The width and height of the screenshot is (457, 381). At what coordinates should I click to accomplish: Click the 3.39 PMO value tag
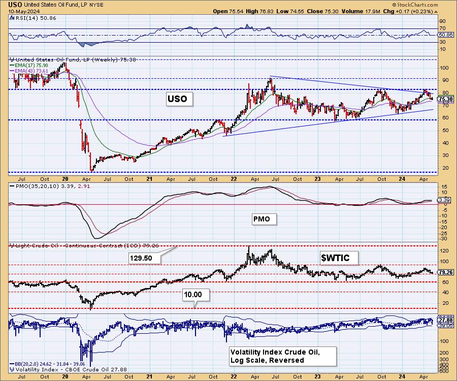445,200
